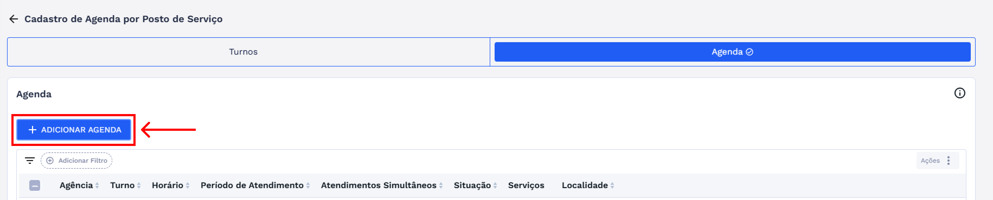Image resolution: width=993 pixels, height=200 pixels.
Task: Click the back arrow icon
Action: pyautogui.click(x=14, y=19)
